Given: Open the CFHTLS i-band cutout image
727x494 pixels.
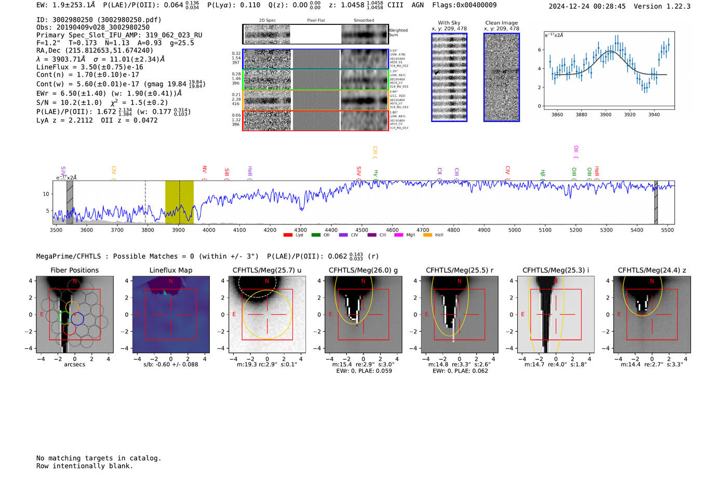Looking at the screenshot, I should click(x=556, y=315).
